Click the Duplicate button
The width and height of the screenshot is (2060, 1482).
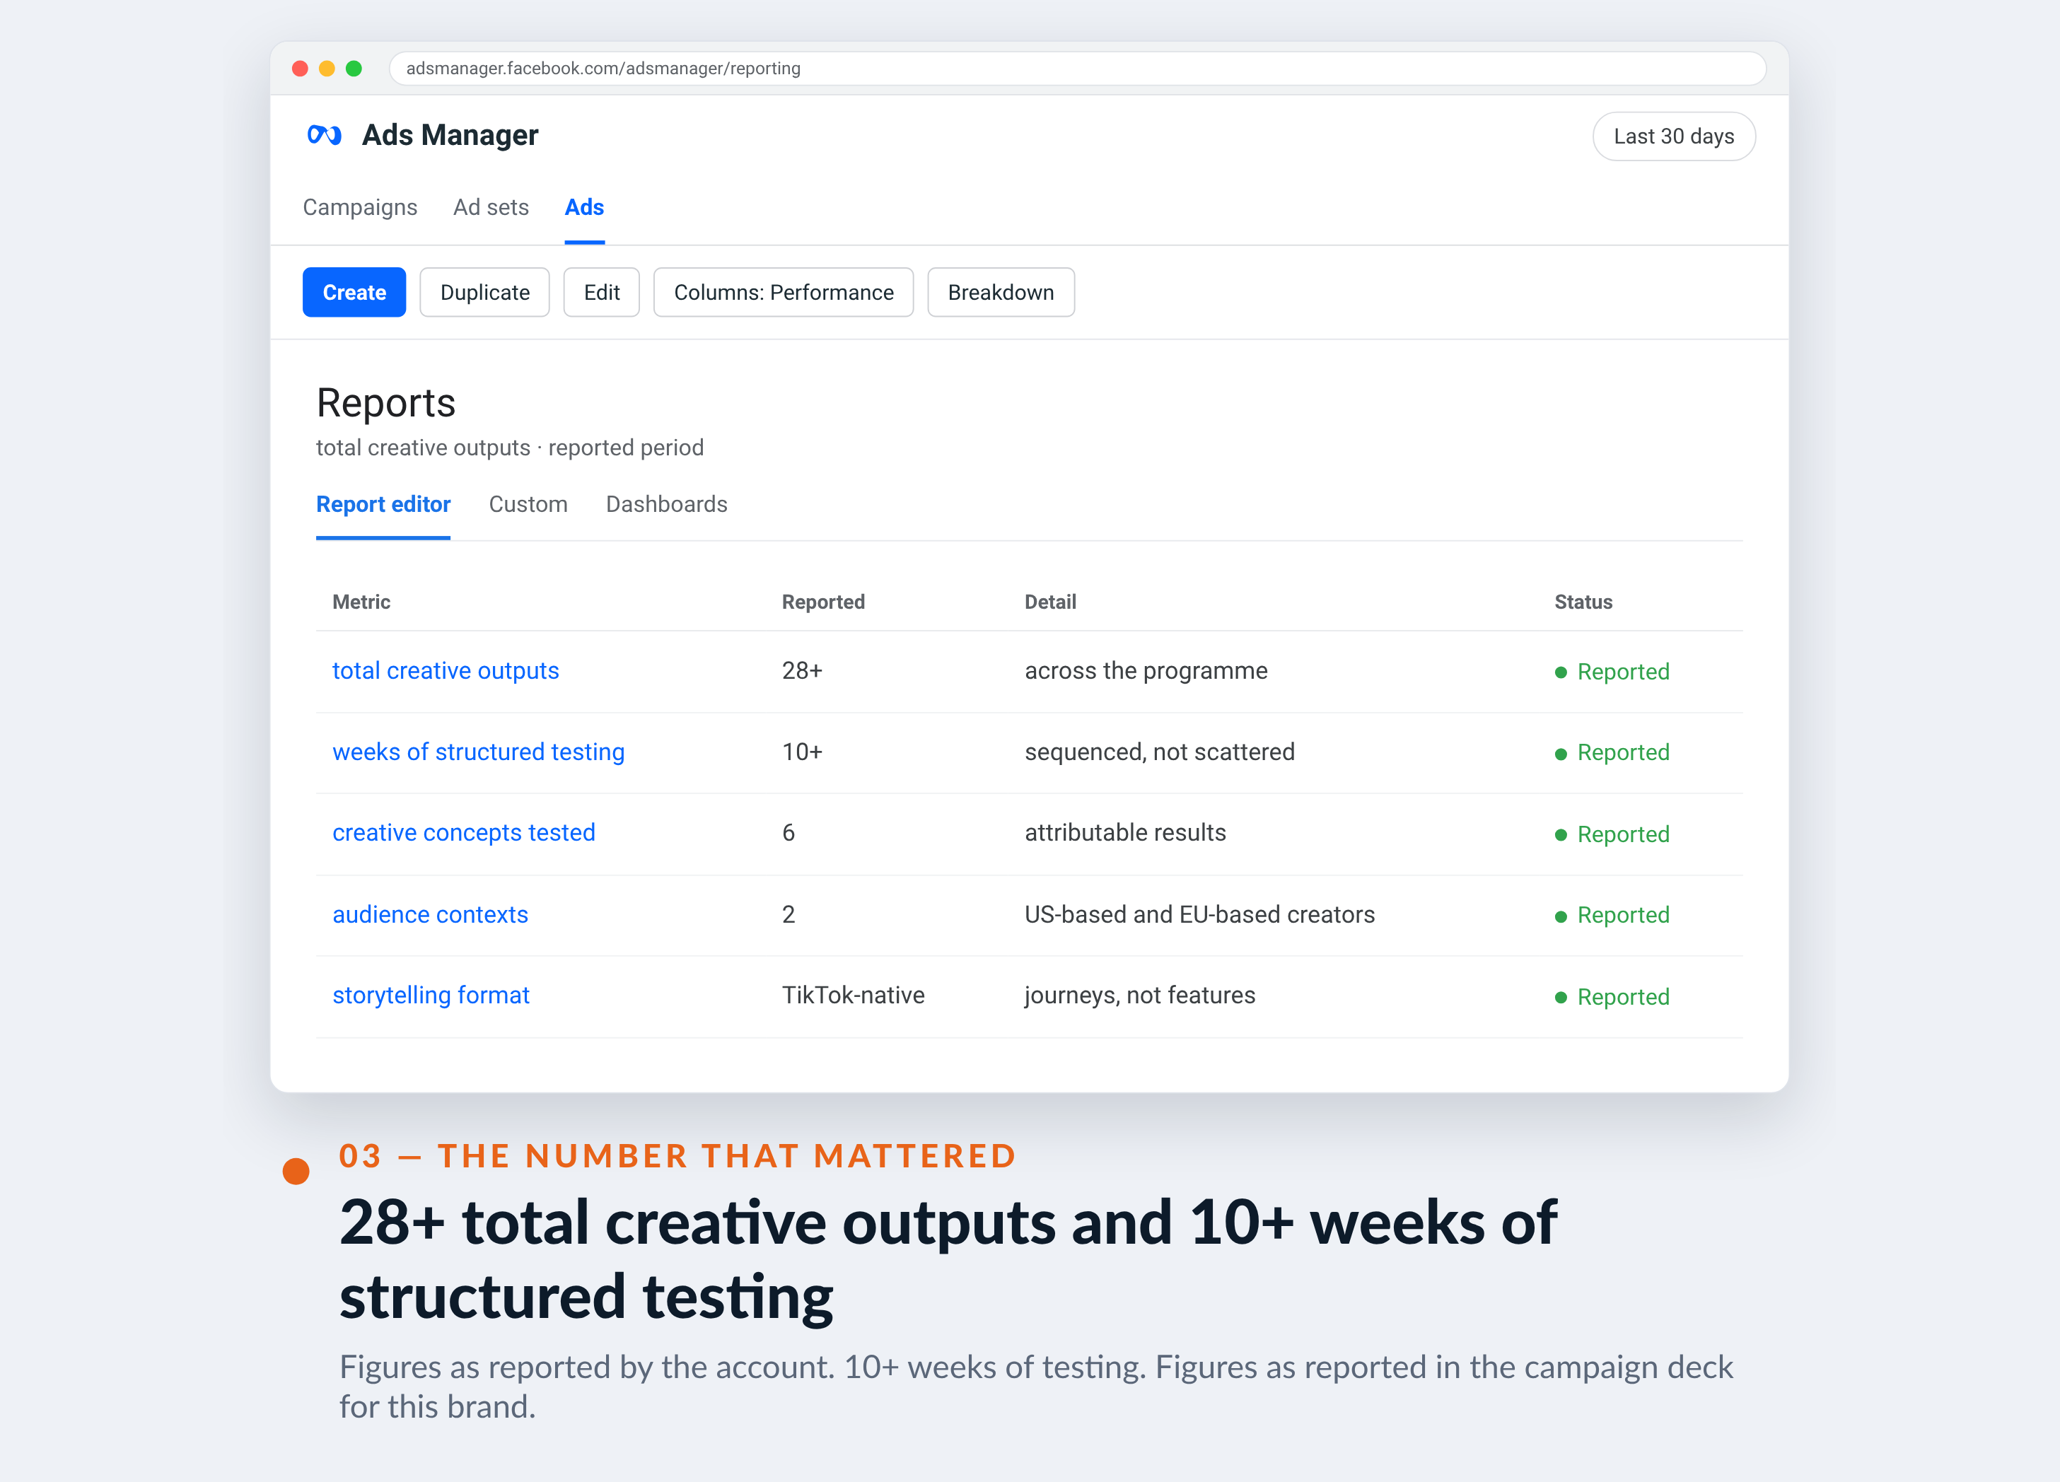click(x=485, y=293)
